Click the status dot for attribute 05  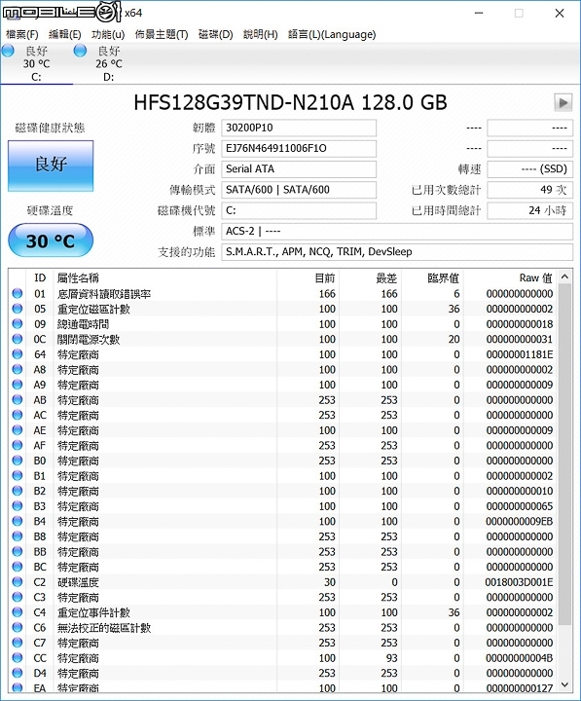(18, 309)
